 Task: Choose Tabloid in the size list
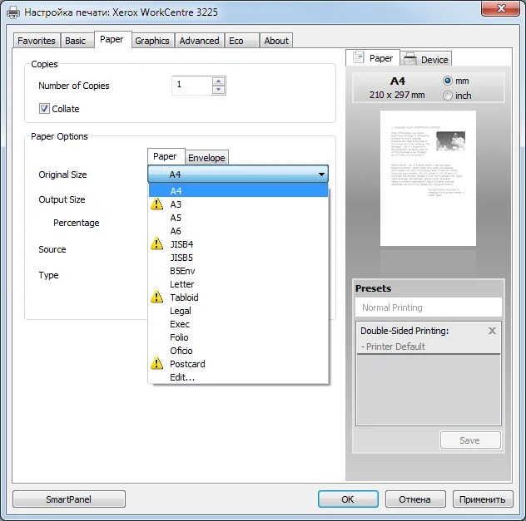point(238,297)
